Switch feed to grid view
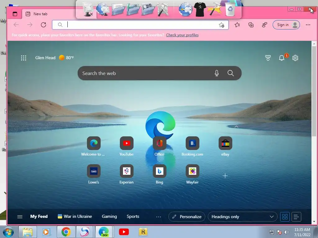Screen dimensions: 318x238 click(285, 217)
